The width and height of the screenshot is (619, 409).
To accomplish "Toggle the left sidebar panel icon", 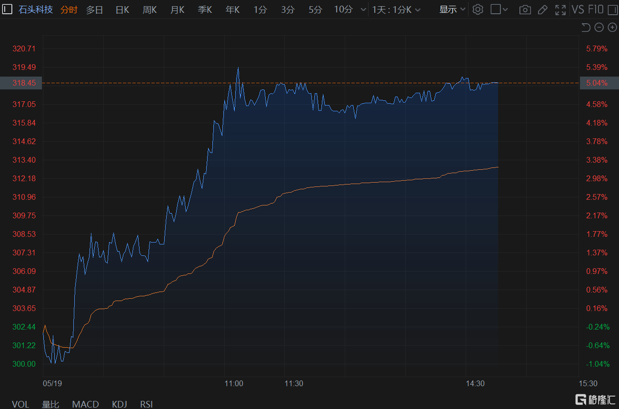I will point(8,10).
